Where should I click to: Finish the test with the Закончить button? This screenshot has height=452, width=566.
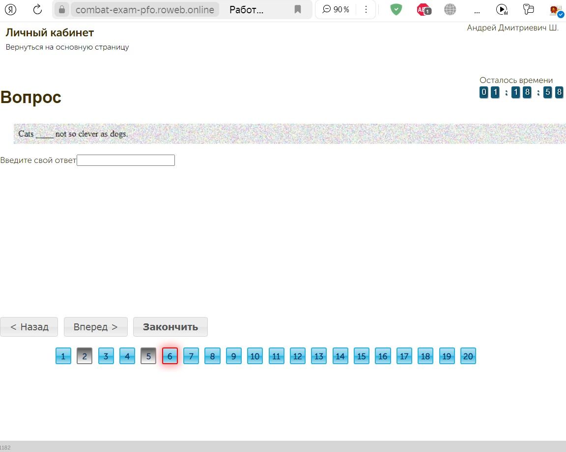click(x=170, y=327)
